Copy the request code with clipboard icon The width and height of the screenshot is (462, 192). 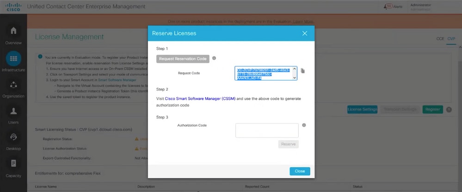302,71
